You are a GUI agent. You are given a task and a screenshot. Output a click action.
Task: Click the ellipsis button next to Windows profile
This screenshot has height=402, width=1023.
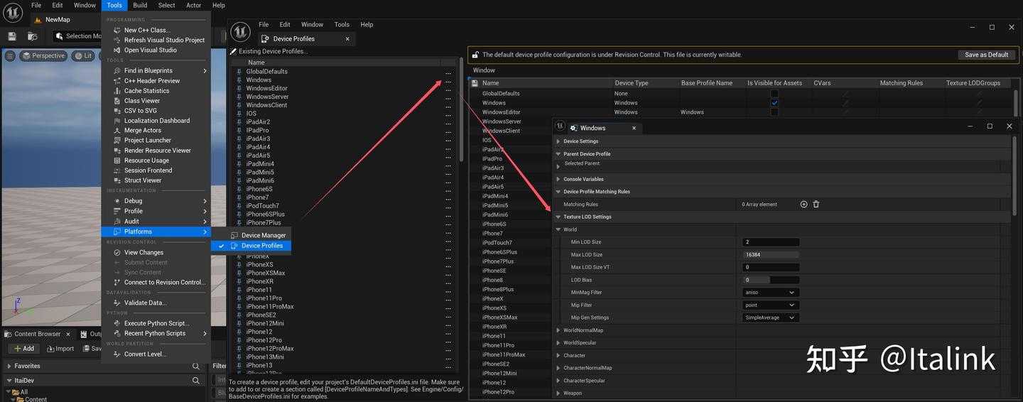point(448,80)
